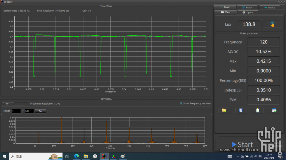Click the Lux value 138.8
This screenshot has width=286, height=160.
pos(249,24)
